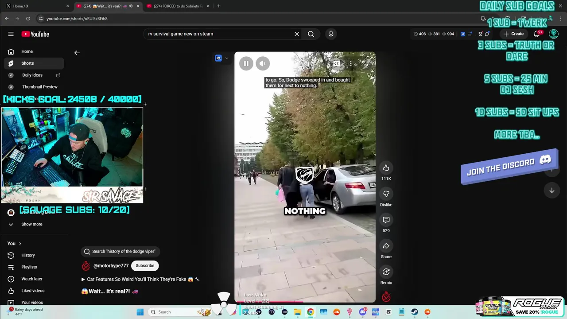
Task: Open the @motorhype777 channel
Action: [x=111, y=266]
